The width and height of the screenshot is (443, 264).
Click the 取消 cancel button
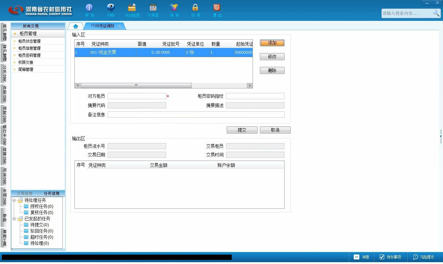275,130
